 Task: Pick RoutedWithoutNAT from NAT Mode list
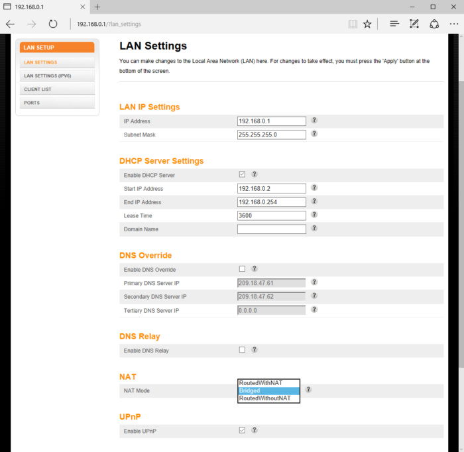point(268,398)
